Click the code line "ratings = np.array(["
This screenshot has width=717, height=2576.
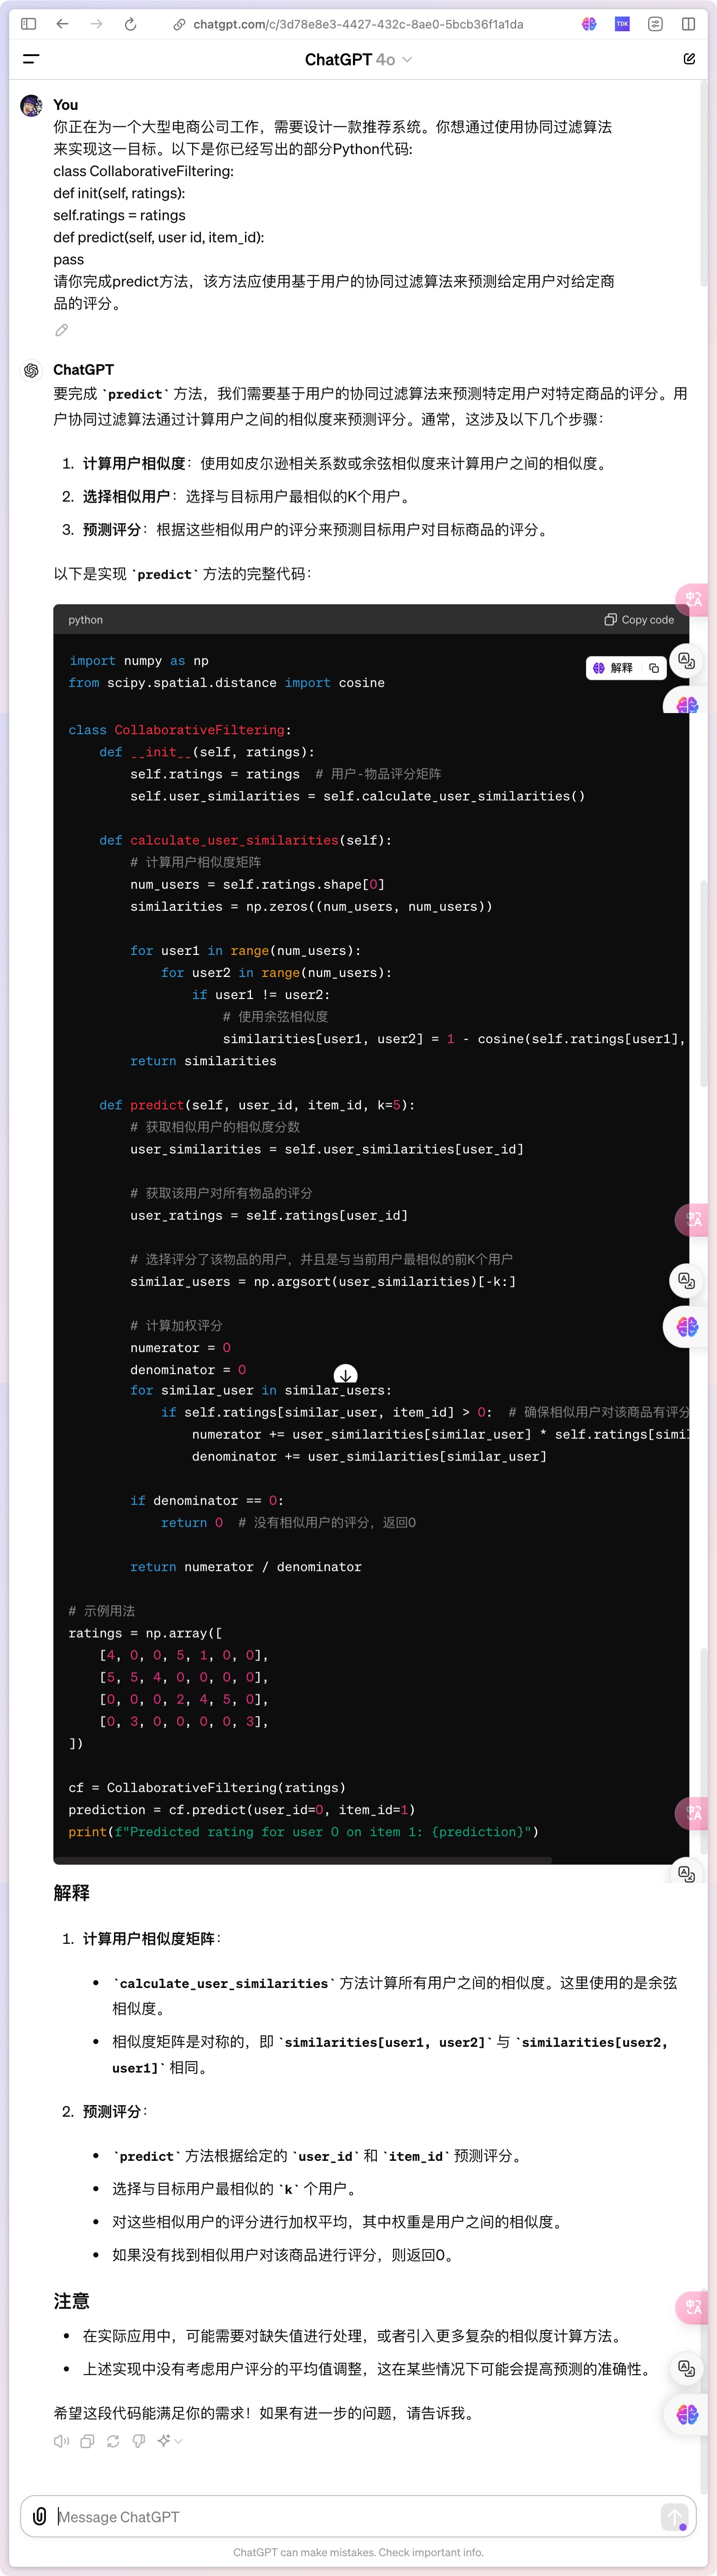pos(145,1633)
